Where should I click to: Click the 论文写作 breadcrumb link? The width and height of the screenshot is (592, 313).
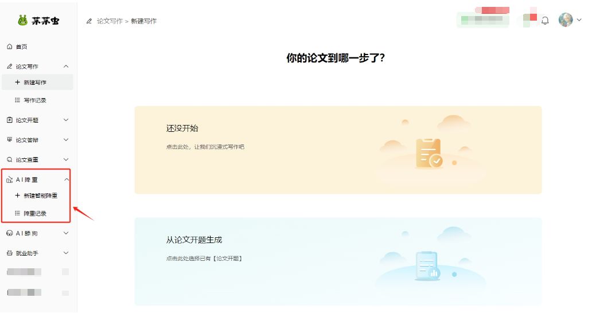pyautogui.click(x=110, y=21)
